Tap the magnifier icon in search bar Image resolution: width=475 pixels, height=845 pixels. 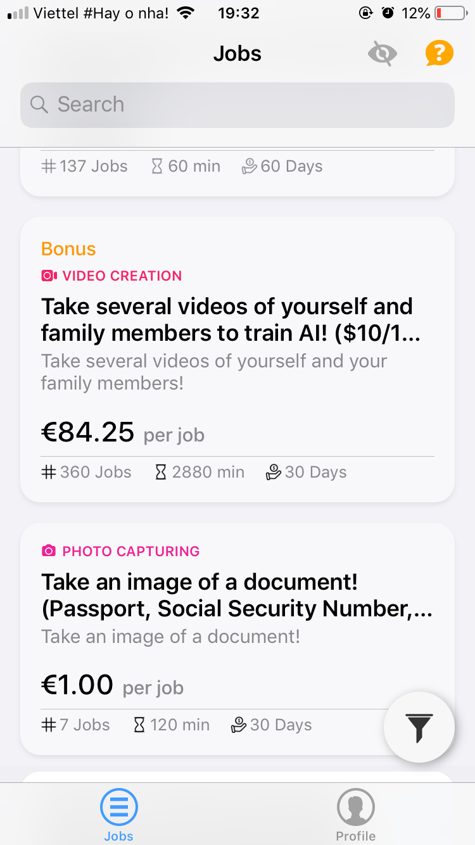pyautogui.click(x=39, y=105)
